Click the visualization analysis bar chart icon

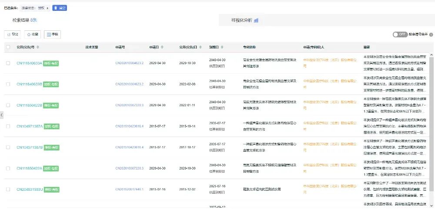click(x=256, y=20)
